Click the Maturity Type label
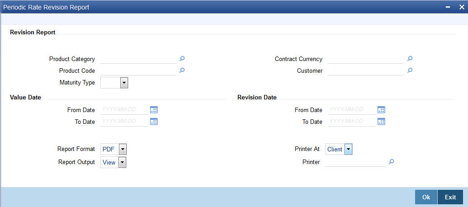 click(77, 83)
